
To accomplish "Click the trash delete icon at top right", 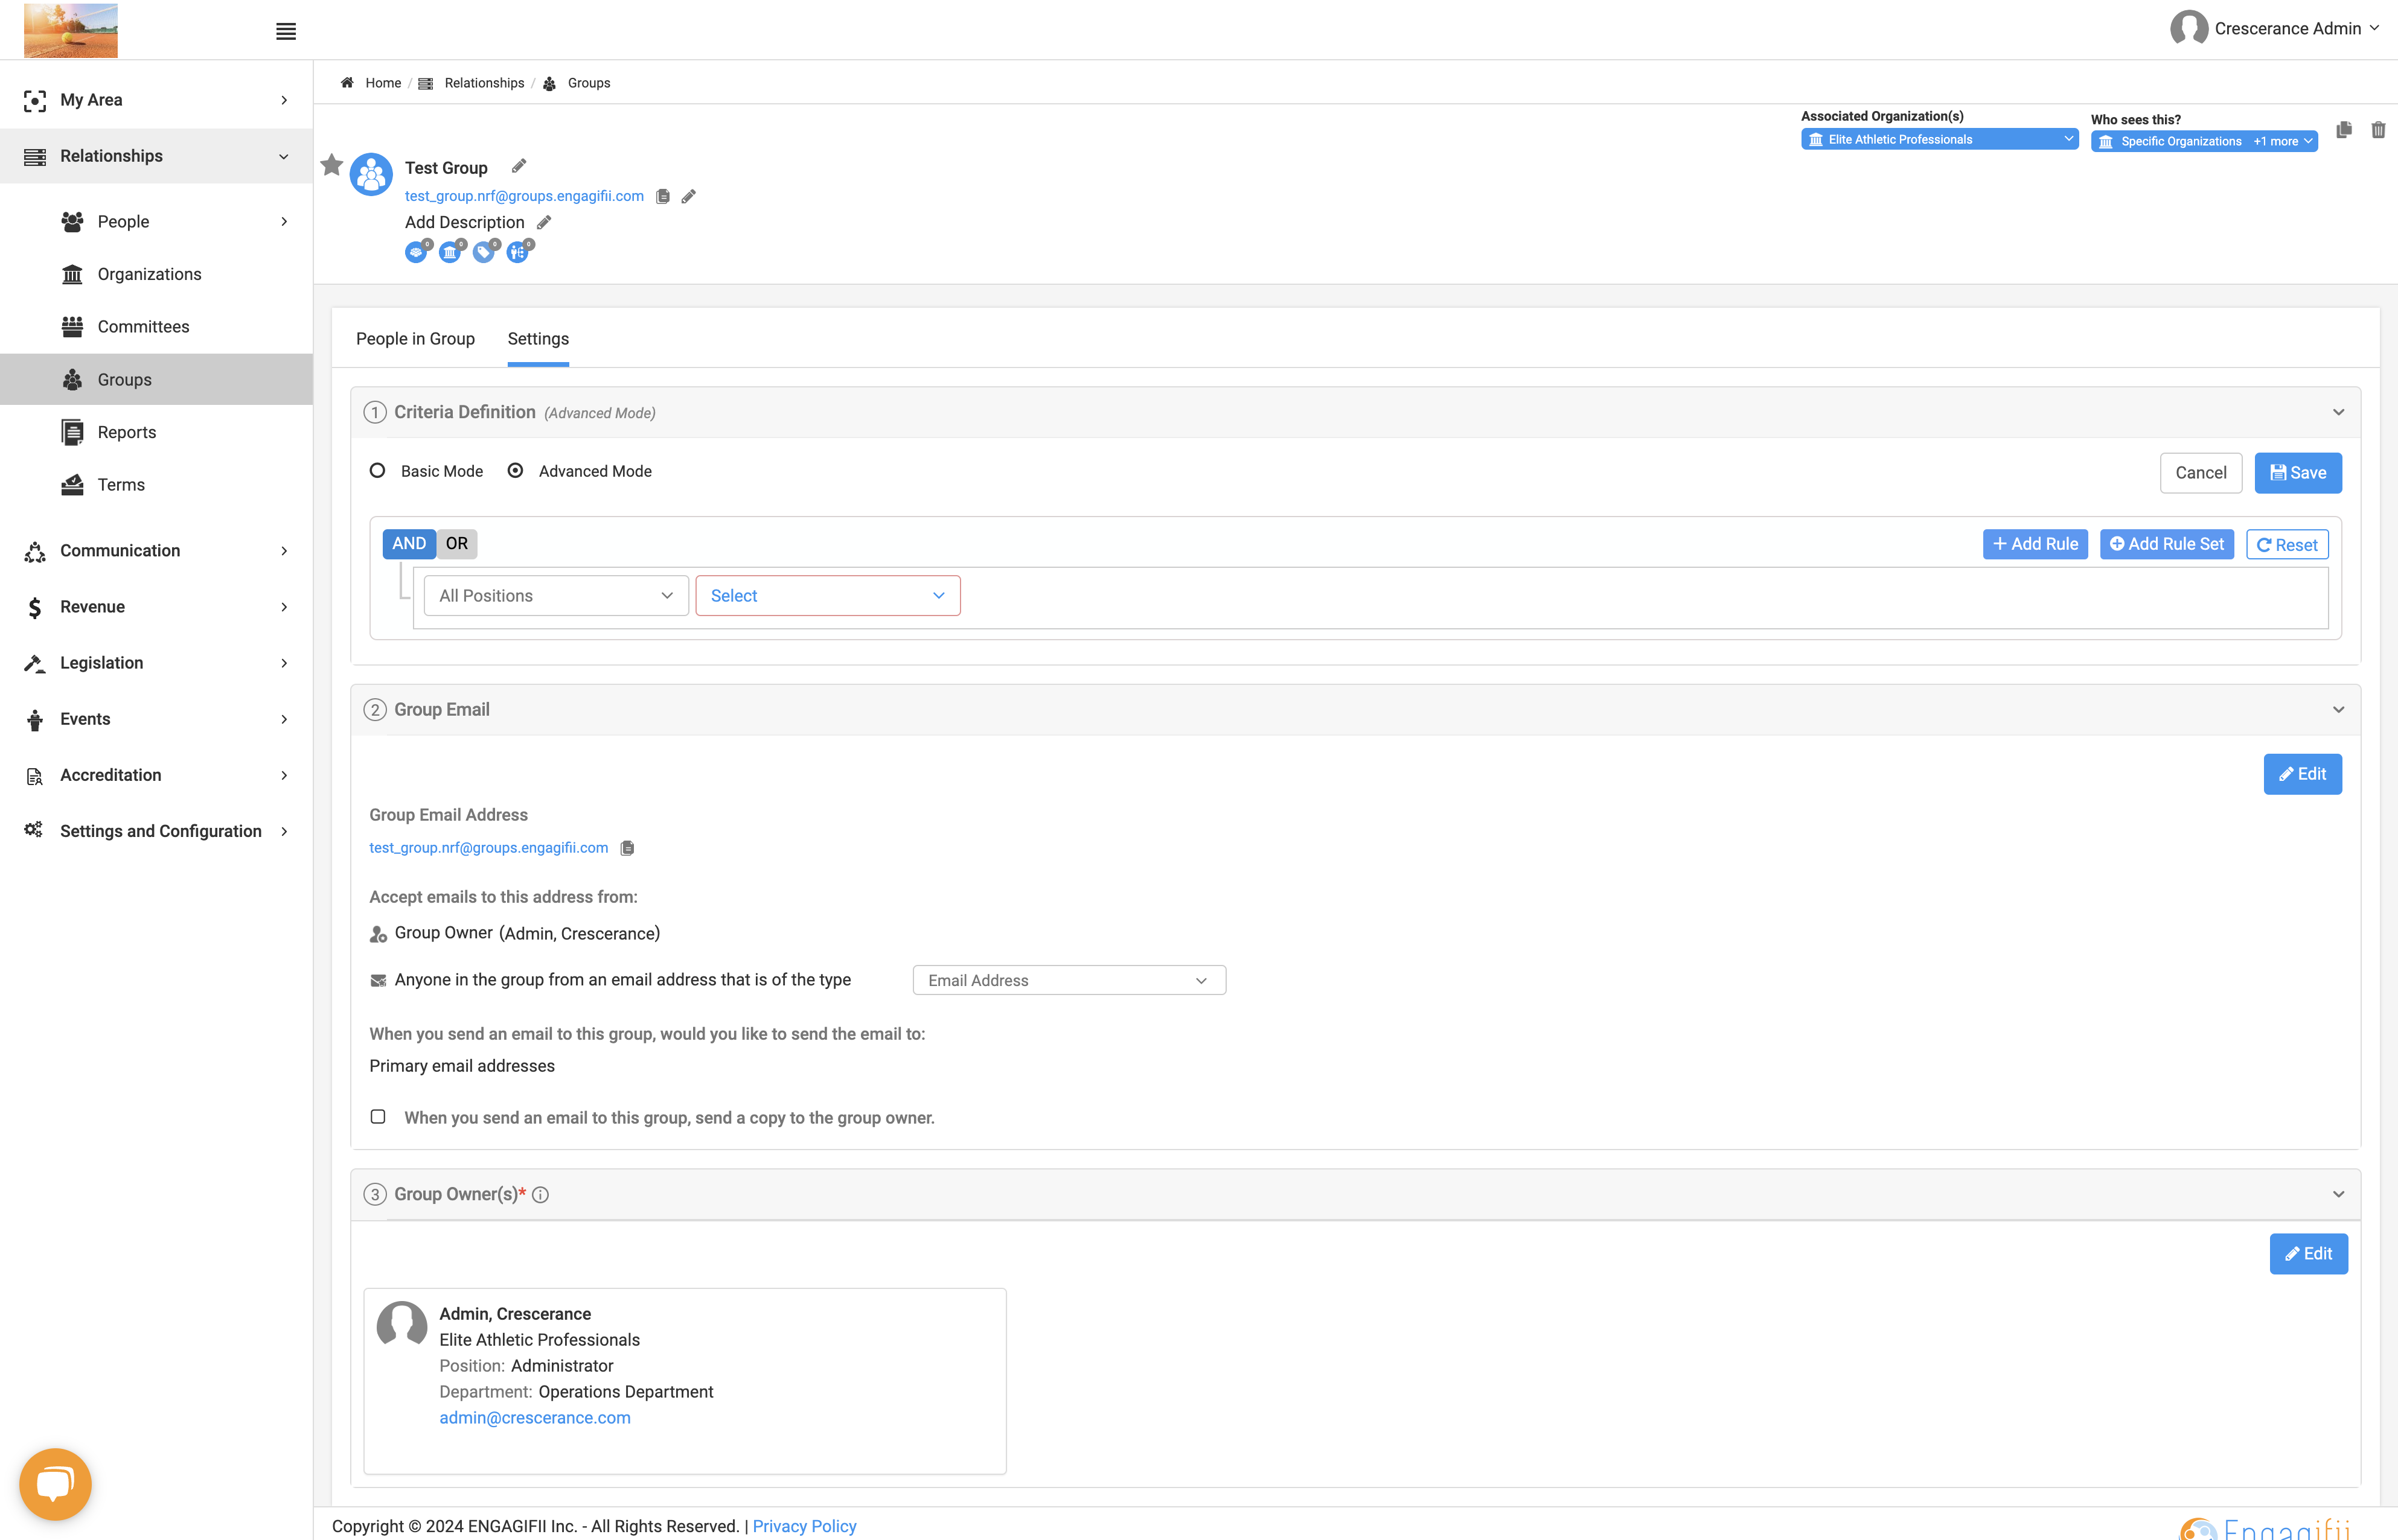I will 2378,130.
